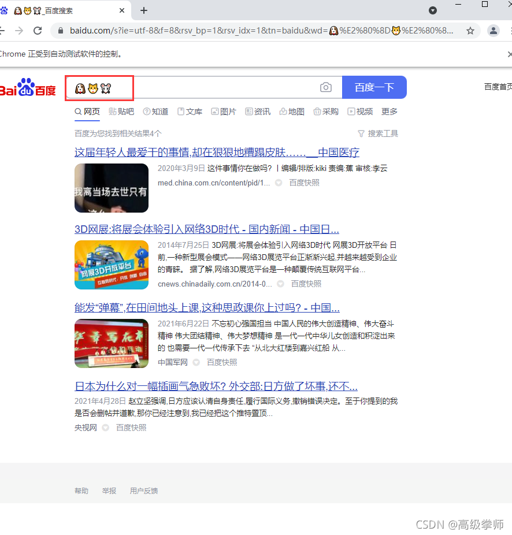Viewport: 512px width, 535px height.
Task: Select the 地图 (Maps) vertical icon
Action: tap(284, 111)
